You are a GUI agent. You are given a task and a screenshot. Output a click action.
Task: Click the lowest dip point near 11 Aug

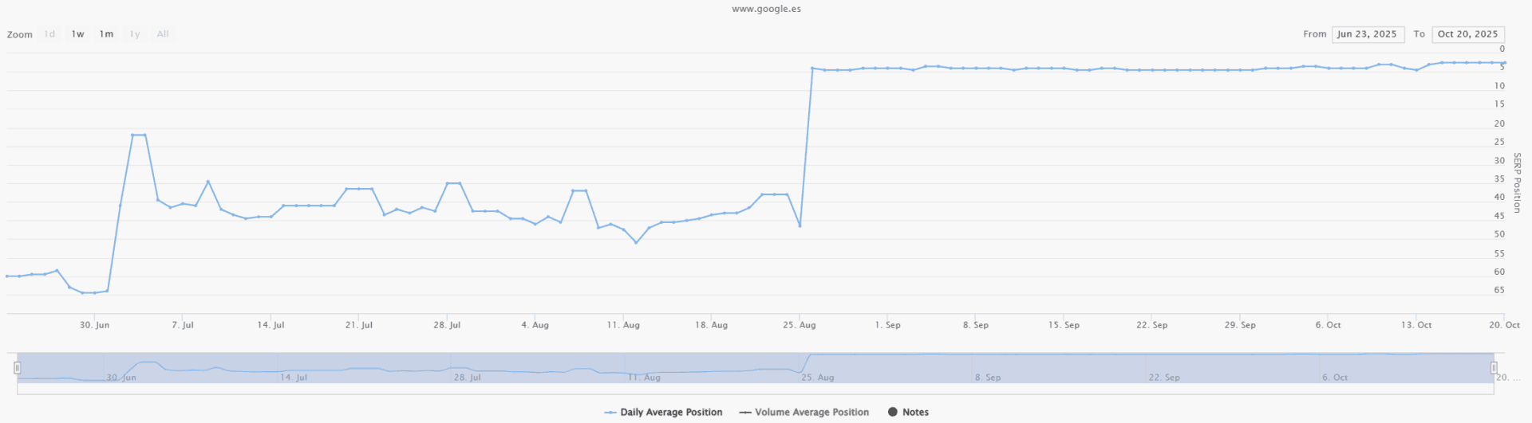636,242
